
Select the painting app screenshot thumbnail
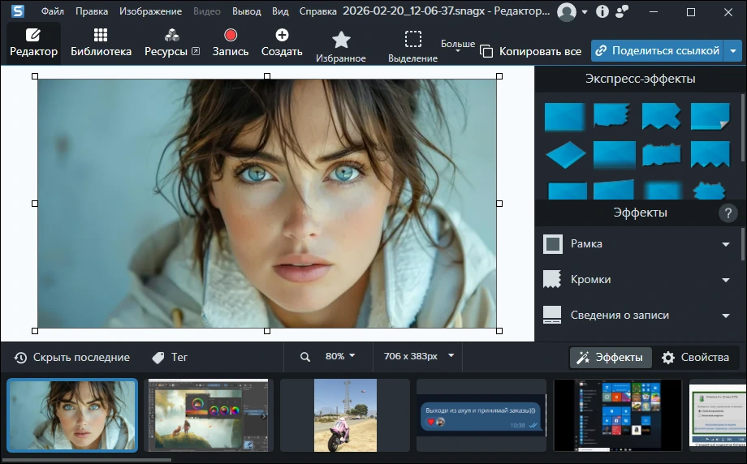[208, 415]
